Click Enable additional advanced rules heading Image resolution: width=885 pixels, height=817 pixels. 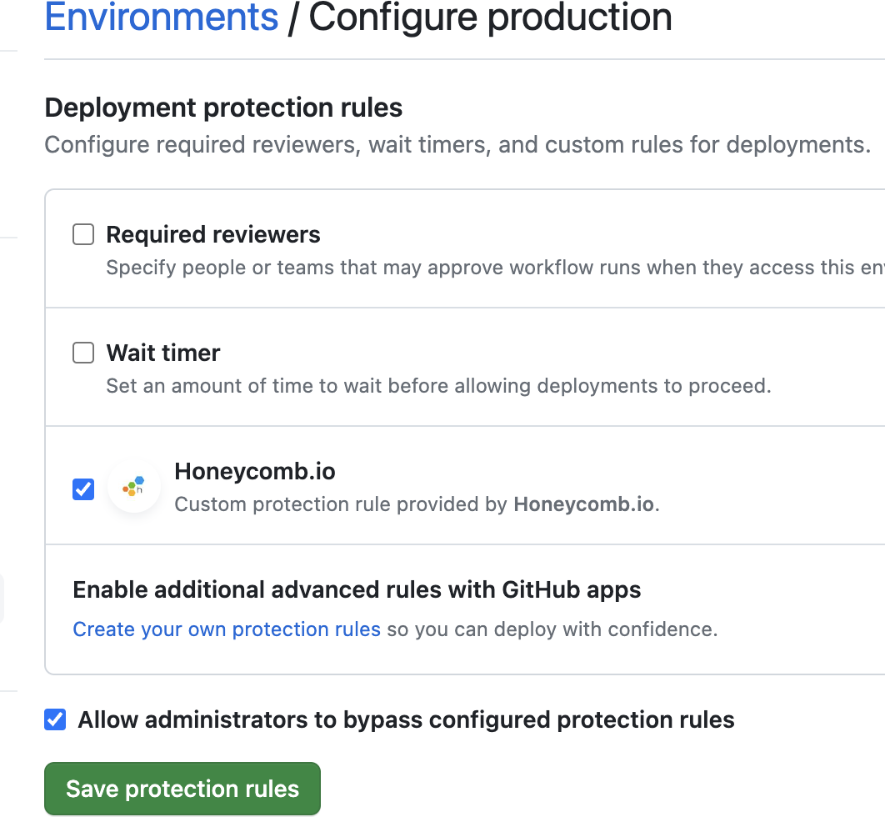(x=357, y=589)
